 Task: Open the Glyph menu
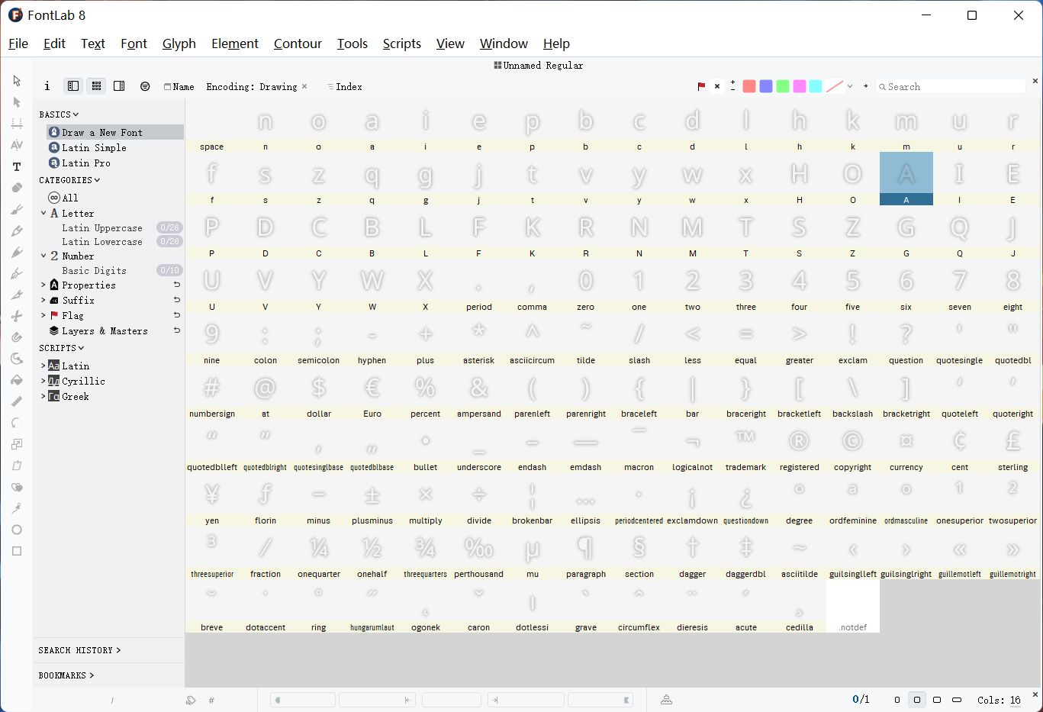[179, 43]
